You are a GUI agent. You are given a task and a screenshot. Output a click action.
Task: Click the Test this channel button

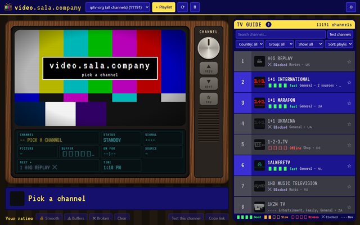[x=186, y=218]
